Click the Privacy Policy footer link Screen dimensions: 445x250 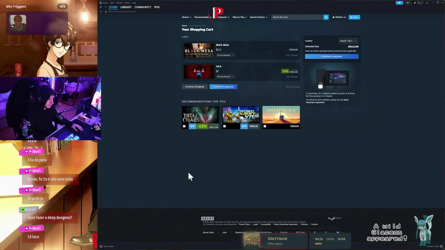click(244, 224)
